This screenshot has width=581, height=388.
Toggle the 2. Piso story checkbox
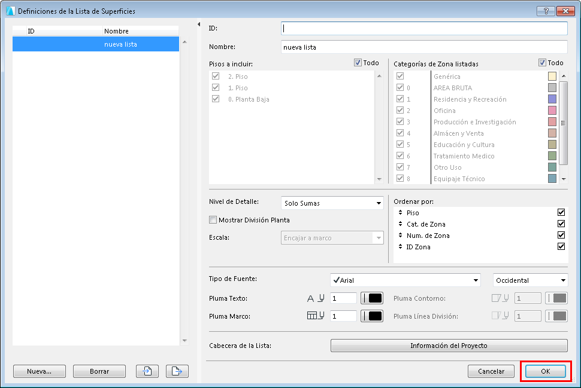pos(216,76)
